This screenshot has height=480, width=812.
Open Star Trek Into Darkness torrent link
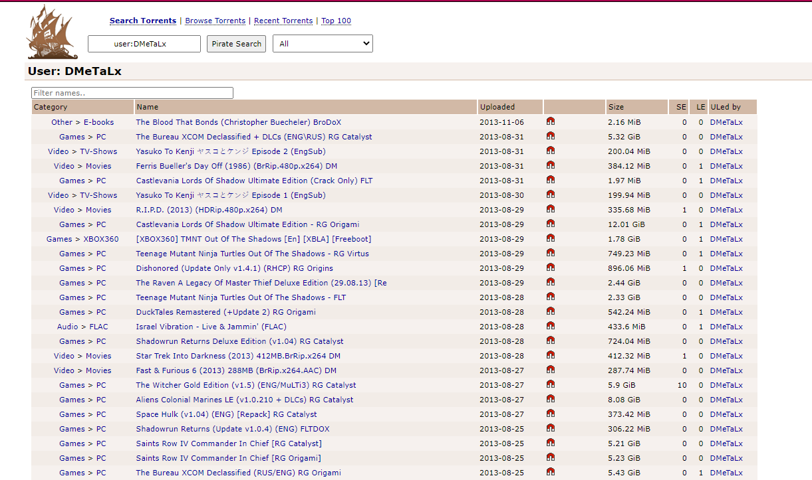point(239,356)
